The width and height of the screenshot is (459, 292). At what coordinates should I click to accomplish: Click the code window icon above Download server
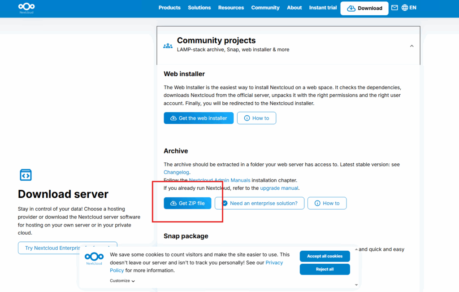[26, 175]
